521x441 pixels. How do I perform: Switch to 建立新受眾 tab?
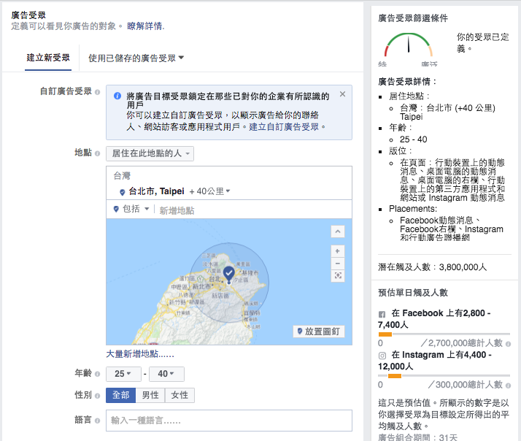pos(48,58)
